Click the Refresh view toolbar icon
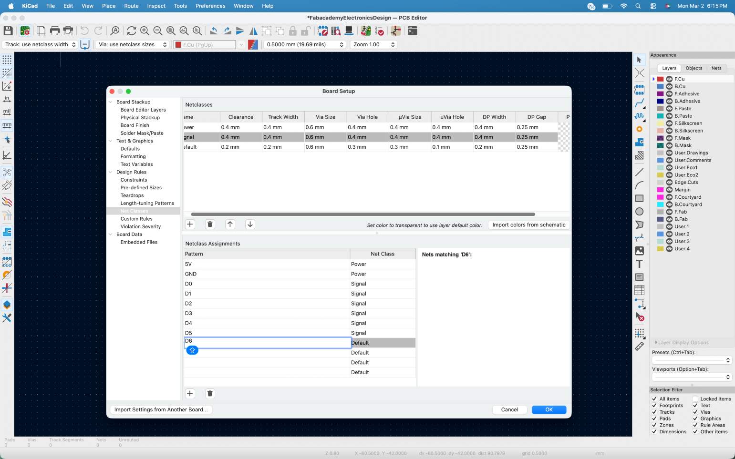 (x=132, y=31)
